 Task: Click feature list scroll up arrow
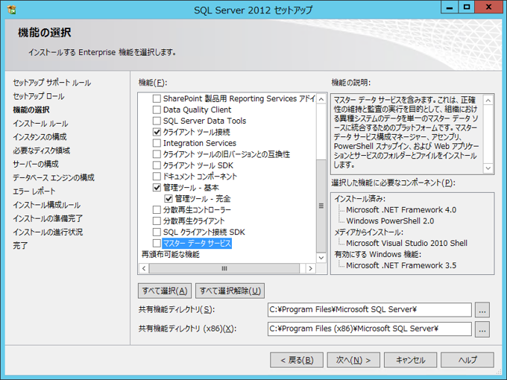[321, 99]
